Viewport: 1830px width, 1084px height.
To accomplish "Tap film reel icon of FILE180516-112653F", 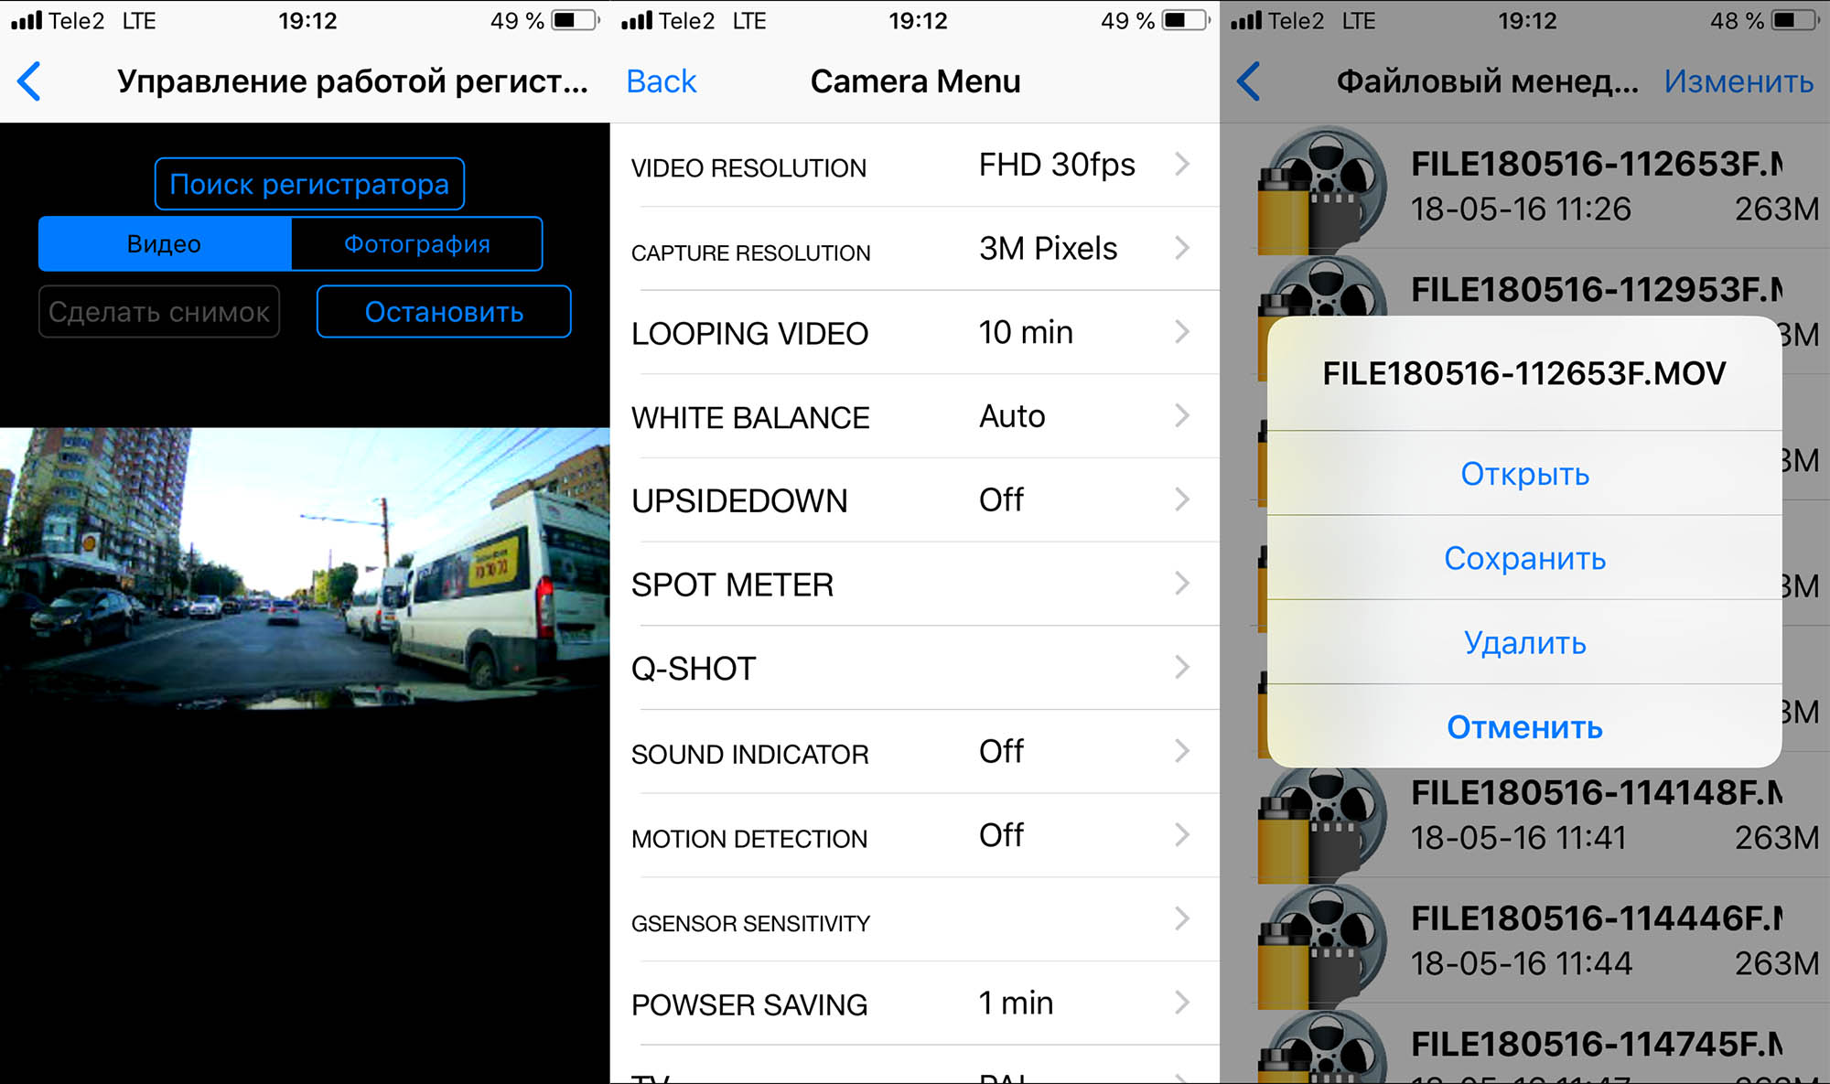I will pos(1321,190).
